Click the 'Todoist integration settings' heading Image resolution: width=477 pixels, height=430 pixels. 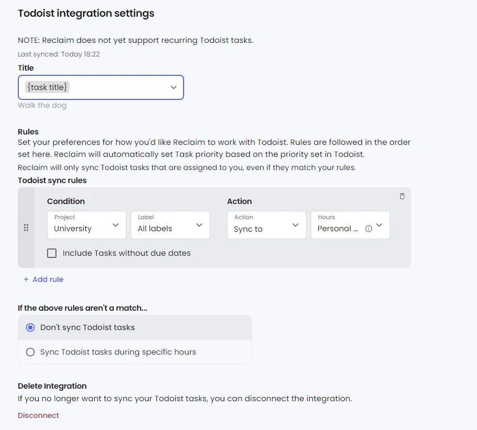(x=86, y=14)
